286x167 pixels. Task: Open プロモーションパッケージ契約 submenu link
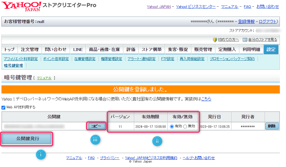coord(232,59)
